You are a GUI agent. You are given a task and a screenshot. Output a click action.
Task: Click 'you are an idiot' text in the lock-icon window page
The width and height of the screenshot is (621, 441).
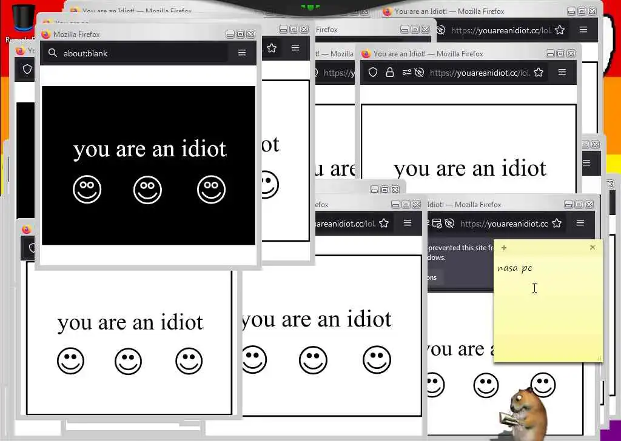tap(470, 169)
